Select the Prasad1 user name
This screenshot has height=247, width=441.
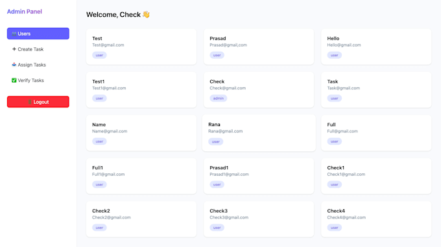coord(219,167)
